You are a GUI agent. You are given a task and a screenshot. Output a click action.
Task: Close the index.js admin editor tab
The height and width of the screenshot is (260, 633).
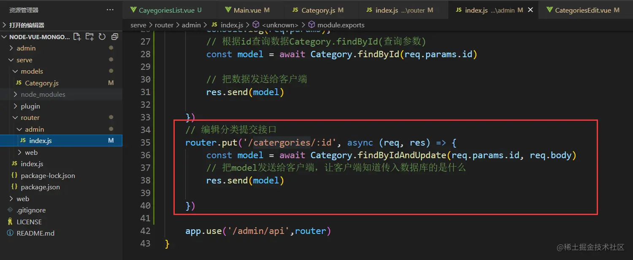(530, 10)
